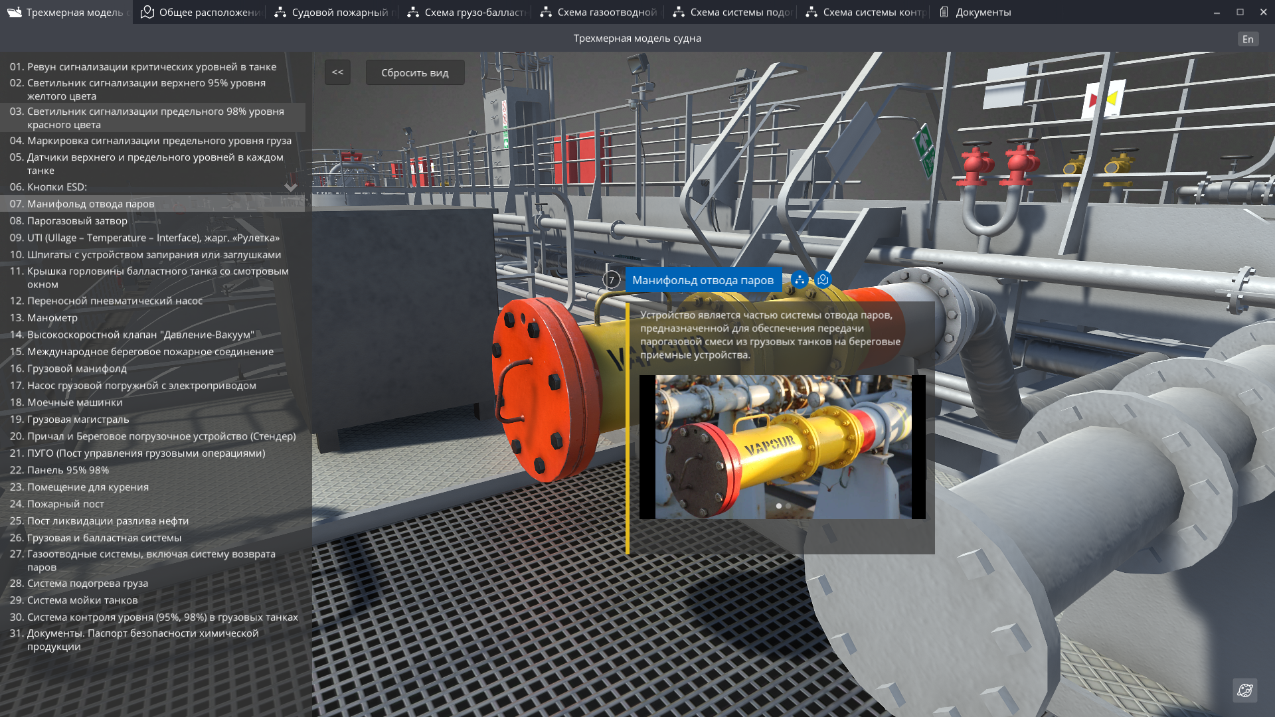Select 11. Крышка горловины балластного танка
Viewport: 1275px width, 717px height.
click(153, 278)
